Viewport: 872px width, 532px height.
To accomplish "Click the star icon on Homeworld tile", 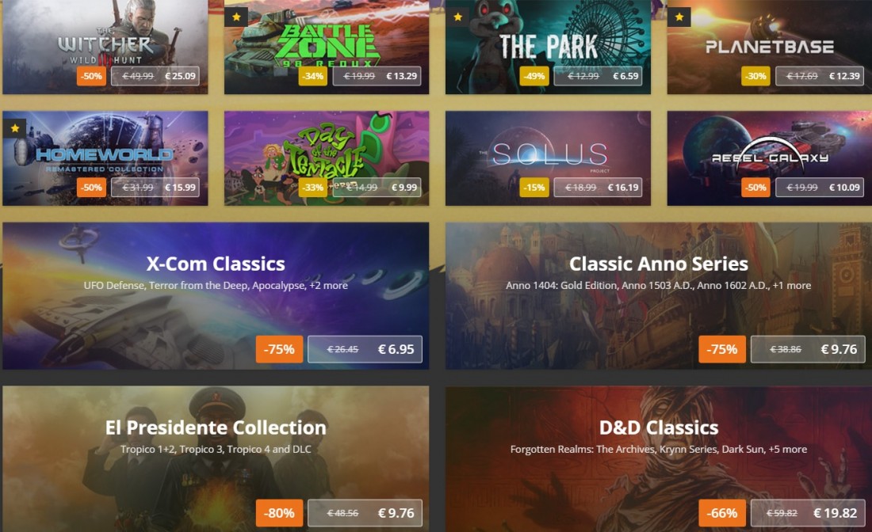I will [x=15, y=128].
